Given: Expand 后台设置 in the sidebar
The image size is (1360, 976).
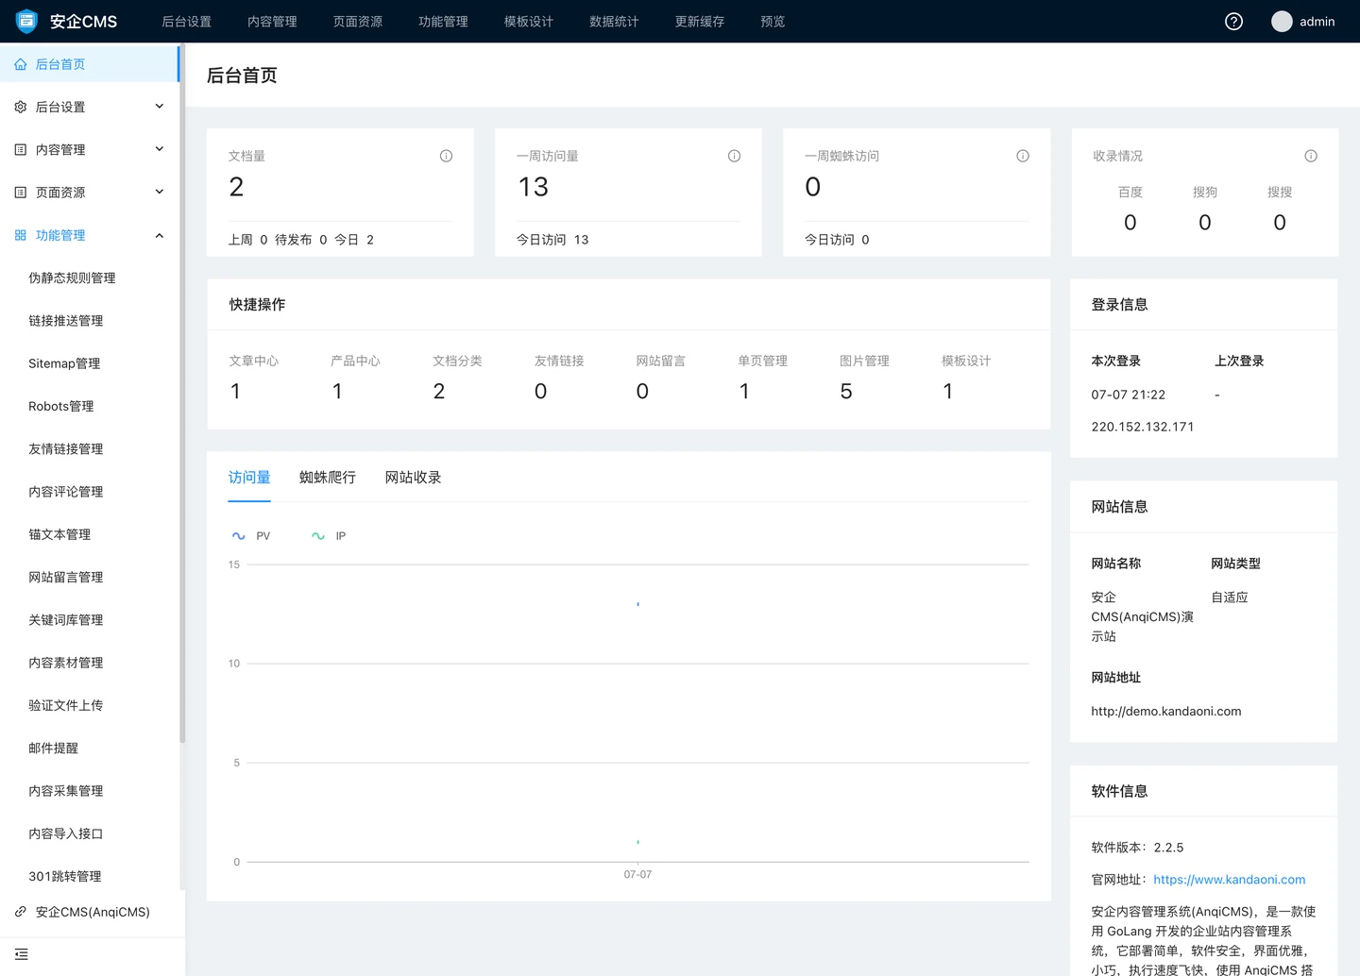Looking at the screenshot, I should tap(90, 107).
